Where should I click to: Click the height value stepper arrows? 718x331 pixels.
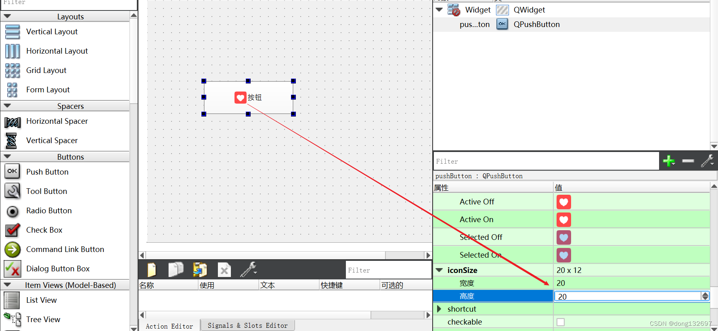click(x=705, y=296)
